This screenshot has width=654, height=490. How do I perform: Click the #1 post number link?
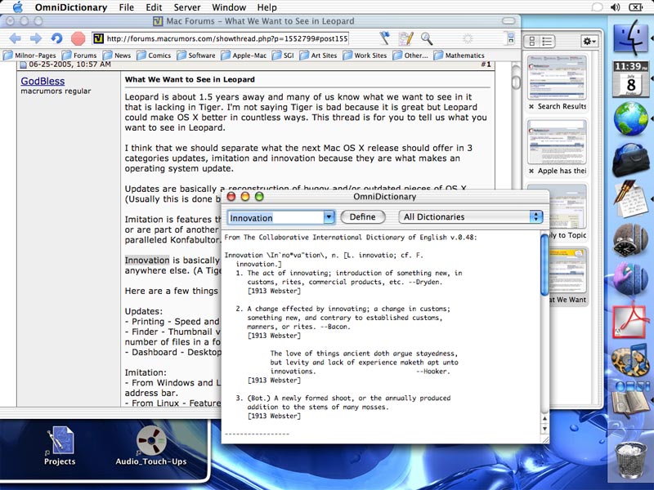pos(486,65)
